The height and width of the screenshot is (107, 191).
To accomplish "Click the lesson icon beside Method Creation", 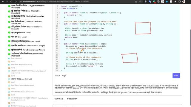I will pos(9,65).
